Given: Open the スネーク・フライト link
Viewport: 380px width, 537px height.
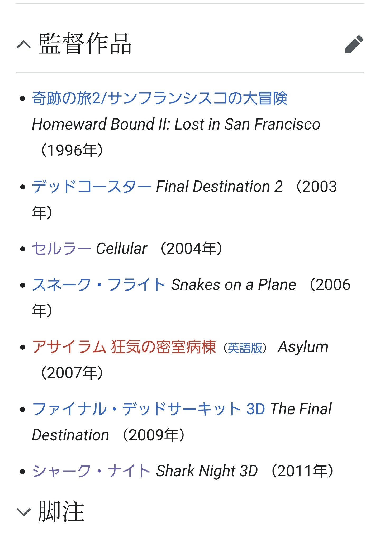Looking at the screenshot, I should click(x=99, y=285).
